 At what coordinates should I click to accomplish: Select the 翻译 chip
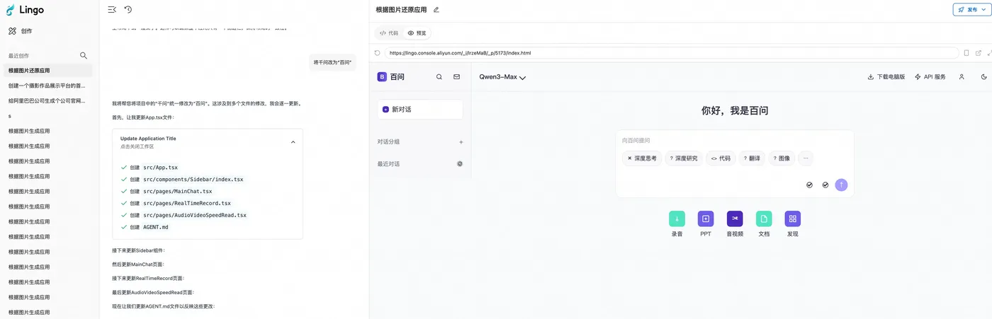point(751,158)
